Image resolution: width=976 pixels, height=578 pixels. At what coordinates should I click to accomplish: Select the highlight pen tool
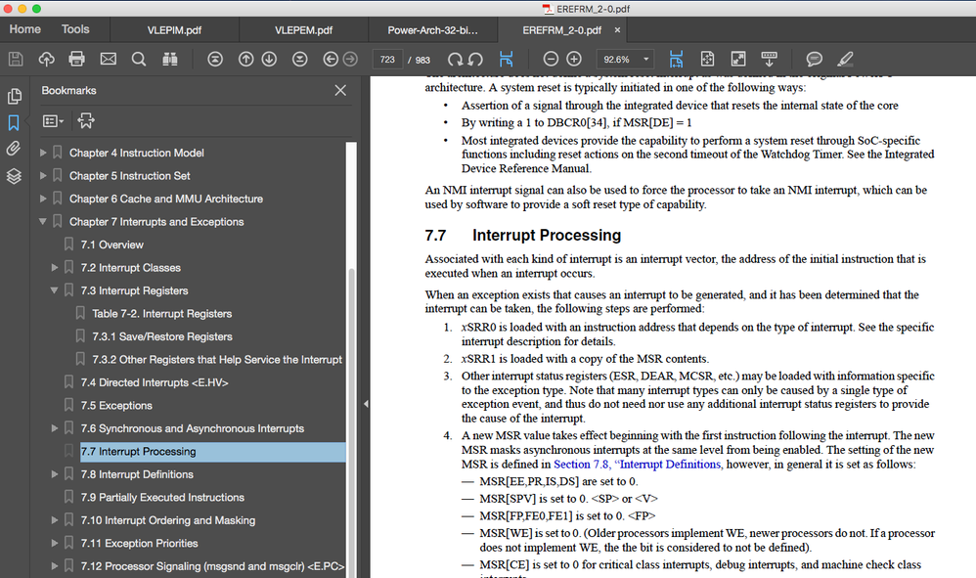pos(845,59)
